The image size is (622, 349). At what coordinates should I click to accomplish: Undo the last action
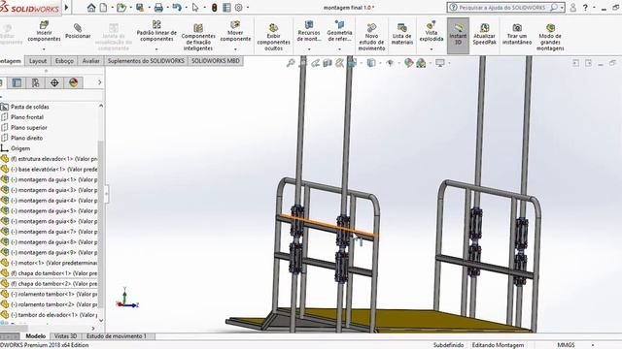[x=177, y=8]
